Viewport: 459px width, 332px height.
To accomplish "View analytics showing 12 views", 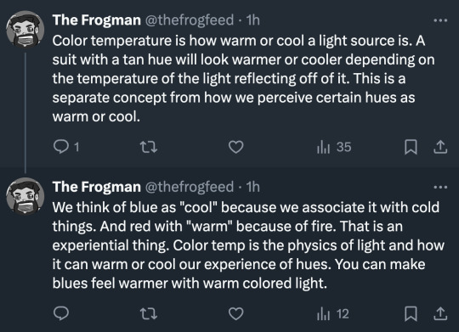I will (333, 314).
